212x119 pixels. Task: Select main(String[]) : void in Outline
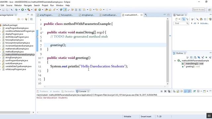pos(194,63)
